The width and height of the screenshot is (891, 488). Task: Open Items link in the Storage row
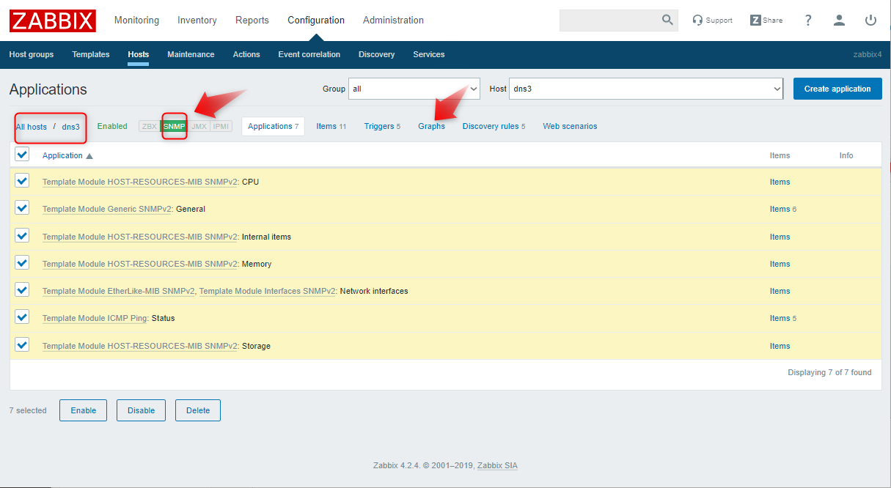coord(780,346)
